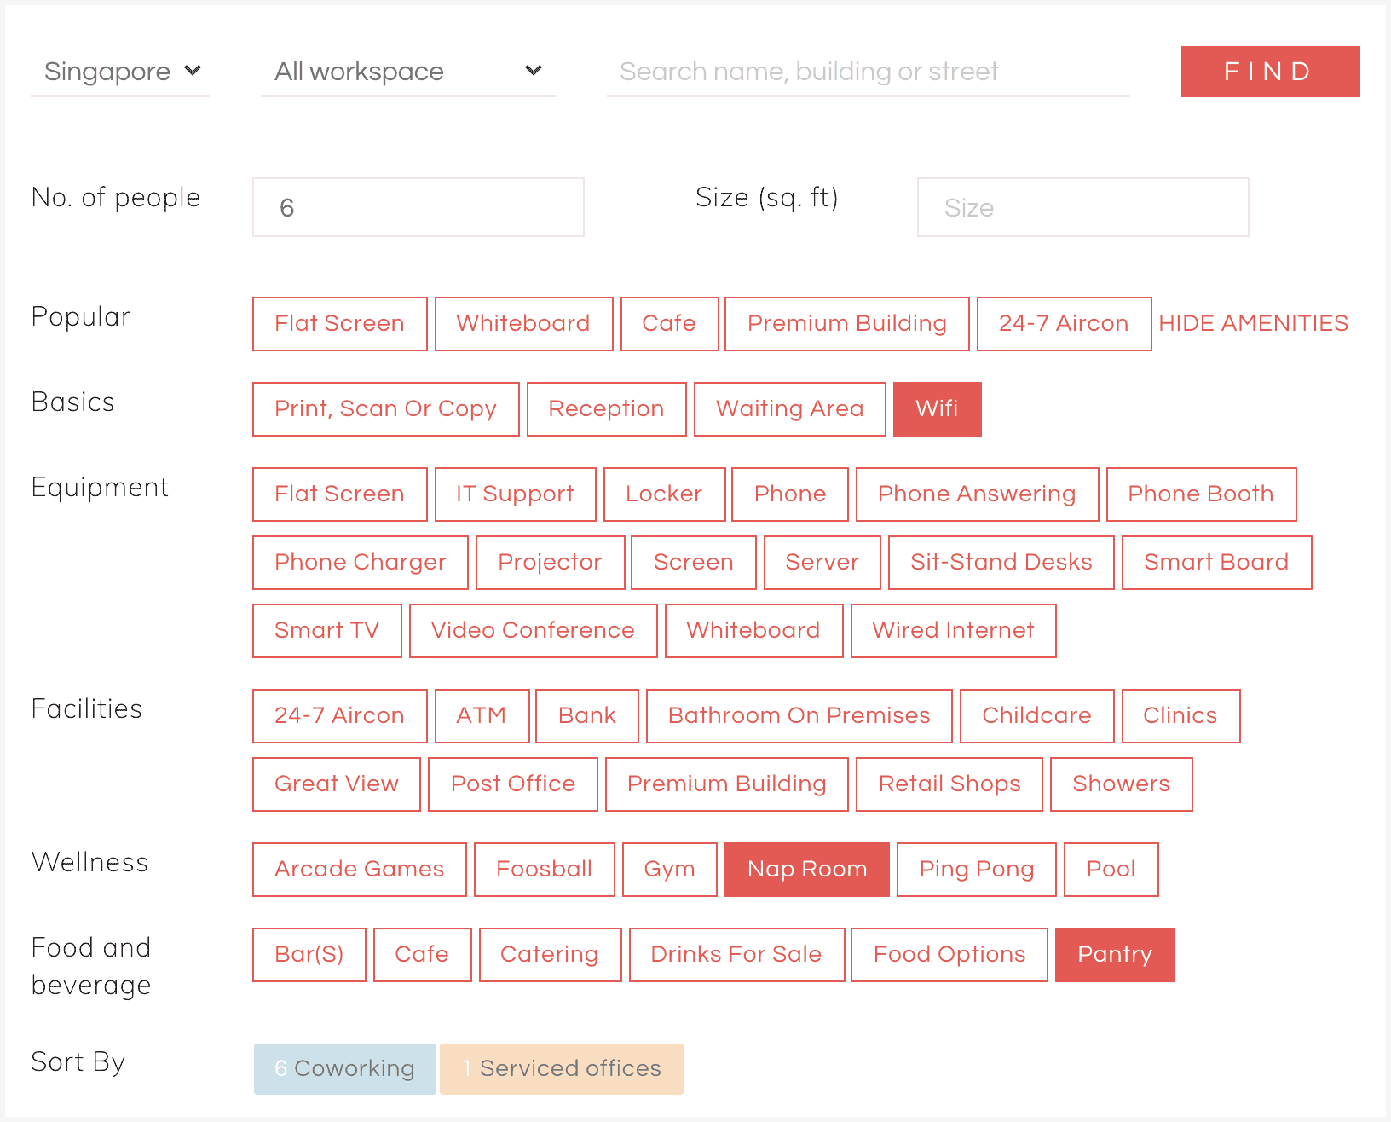Image resolution: width=1391 pixels, height=1122 pixels.
Task: Select the Post Office filter
Action: [513, 784]
